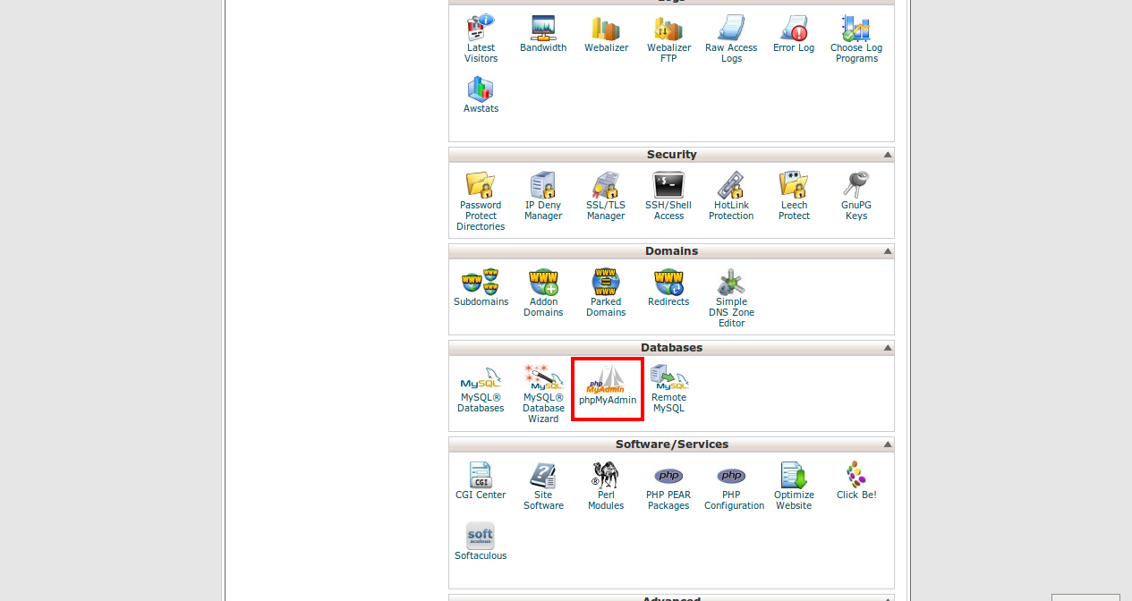Select the Perl Modules camel icon
Image resolution: width=1132 pixels, height=601 pixels.
point(606,475)
